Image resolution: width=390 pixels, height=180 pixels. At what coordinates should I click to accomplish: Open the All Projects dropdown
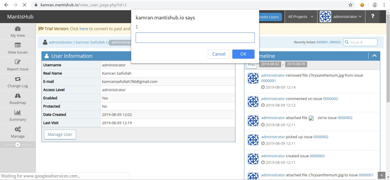[x=300, y=17]
